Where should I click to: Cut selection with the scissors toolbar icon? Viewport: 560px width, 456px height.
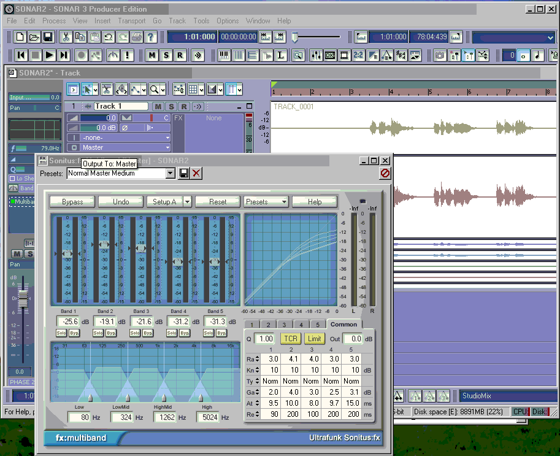pos(65,37)
